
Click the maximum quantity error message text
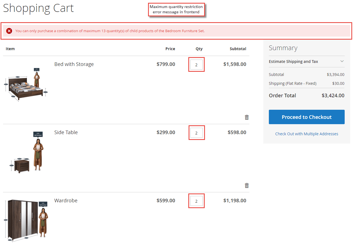[110, 31]
